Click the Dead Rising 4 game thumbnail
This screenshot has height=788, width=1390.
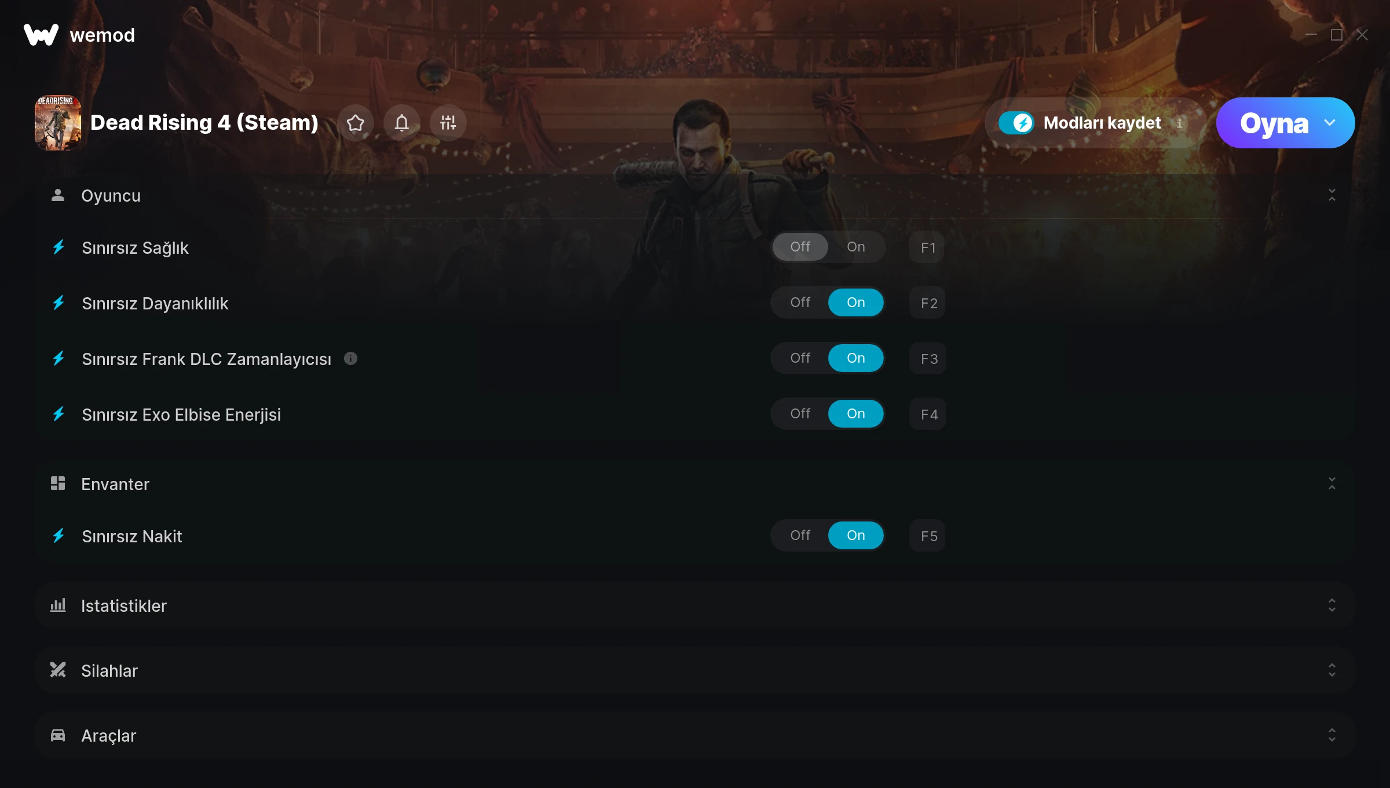pyautogui.click(x=58, y=123)
